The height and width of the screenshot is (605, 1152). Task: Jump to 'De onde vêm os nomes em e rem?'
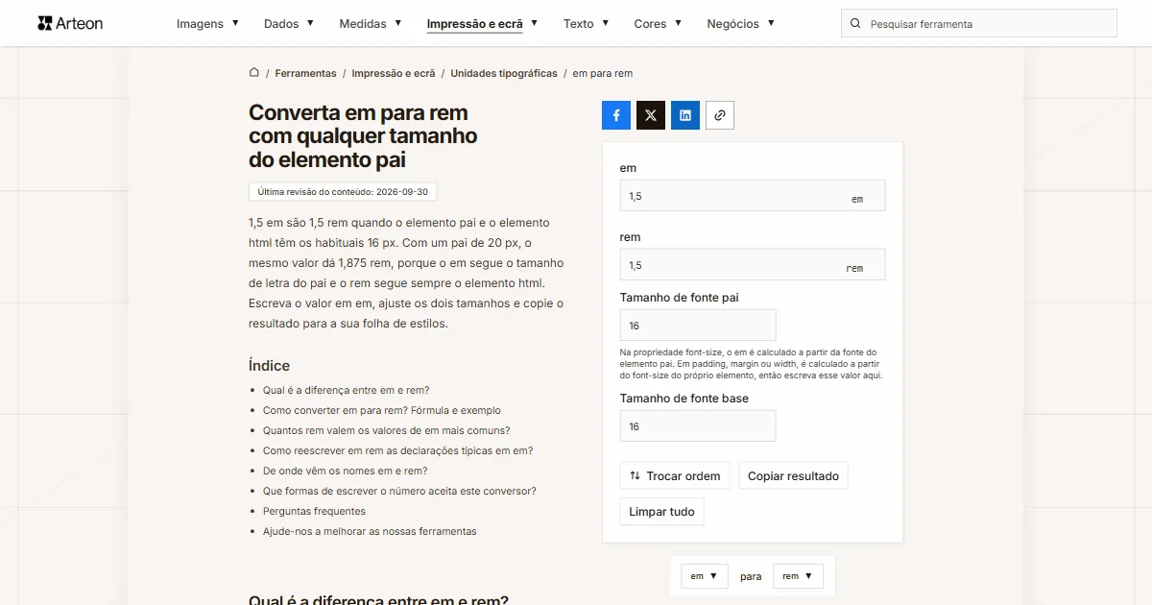pyautogui.click(x=346, y=471)
